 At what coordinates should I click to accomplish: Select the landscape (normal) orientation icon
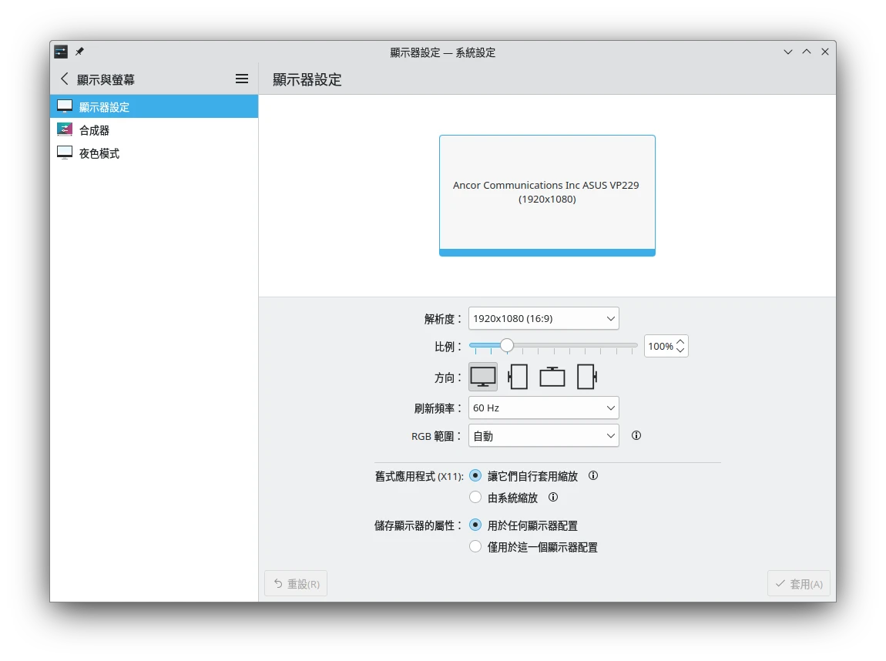[483, 377]
